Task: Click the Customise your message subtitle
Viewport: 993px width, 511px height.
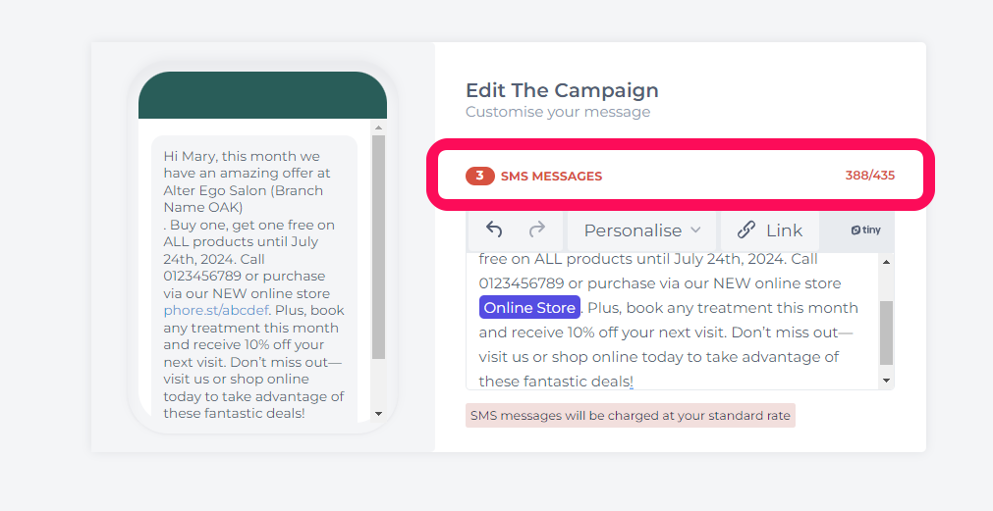Action: [x=557, y=112]
